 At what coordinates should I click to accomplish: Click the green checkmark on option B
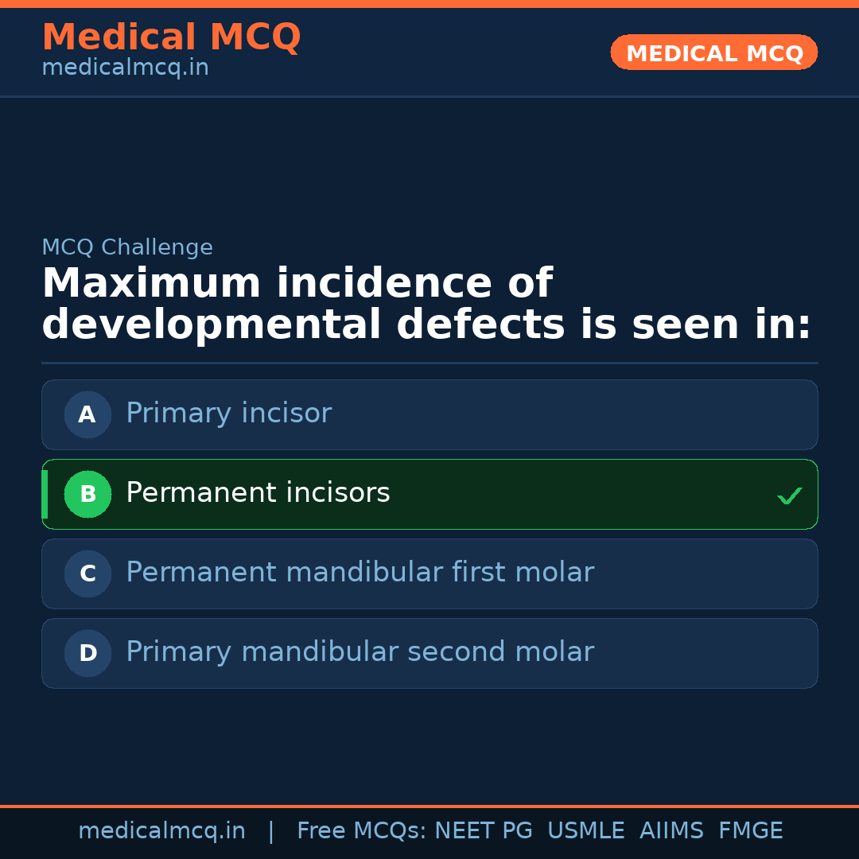coord(789,496)
